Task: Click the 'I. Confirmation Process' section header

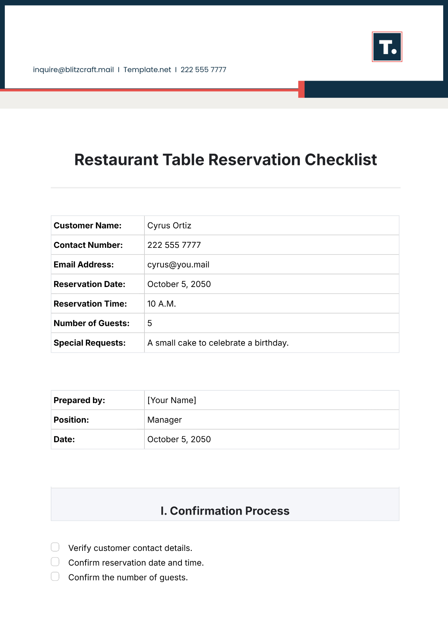Action: pyautogui.click(x=225, y=511)
